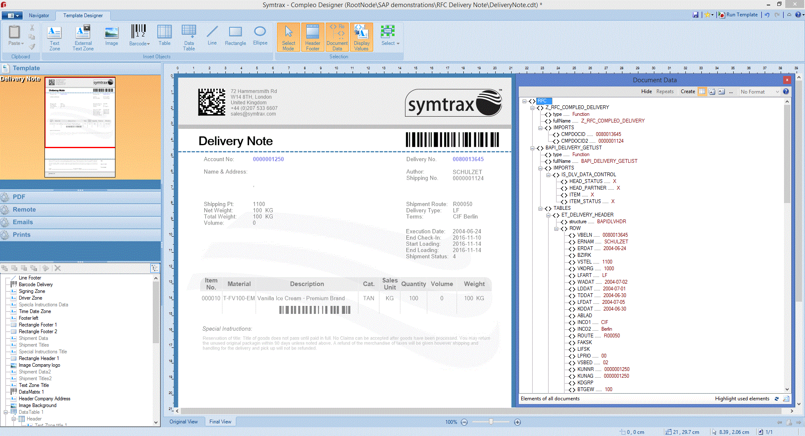Expand the Remote section
Image resolution: width=805 pixels, height=436 pixels.
click(81, 209)
